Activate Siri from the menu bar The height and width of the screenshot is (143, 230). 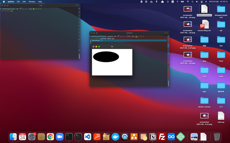click(206, 2)
